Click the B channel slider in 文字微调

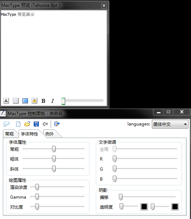tap(145, 179)
